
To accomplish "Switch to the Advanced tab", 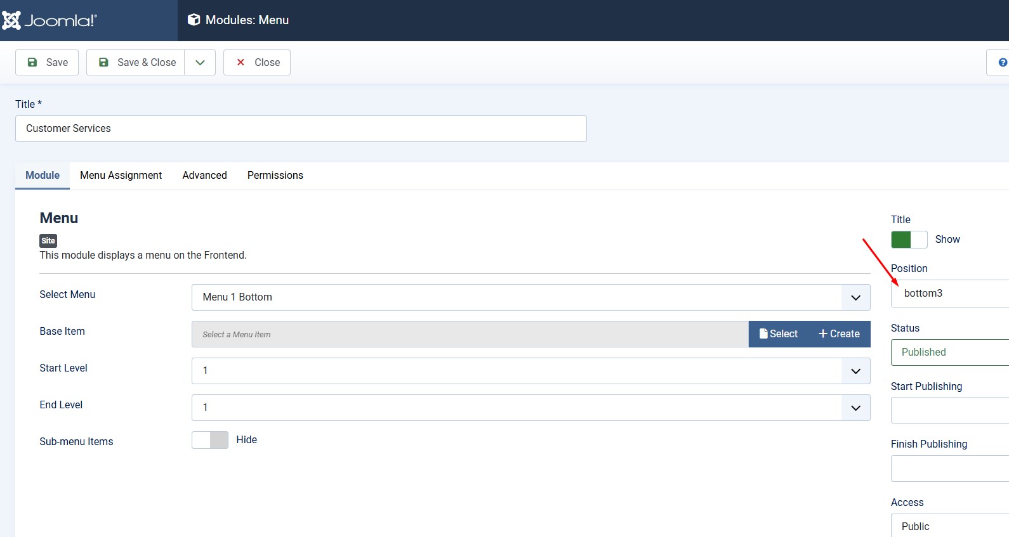I will (204, 175).
